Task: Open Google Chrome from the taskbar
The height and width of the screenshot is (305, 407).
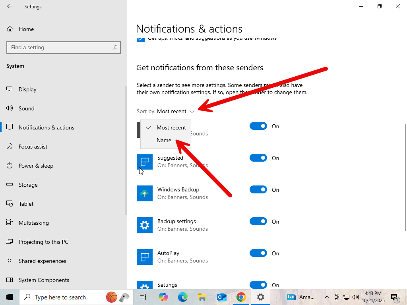Action: click(241, 297)
